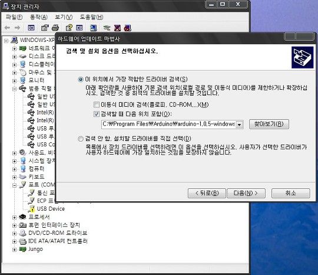This screenshot has width=318, height=275.
Task: Click the DVD/CD-ROM drive icon
Action: pos(23,233)
